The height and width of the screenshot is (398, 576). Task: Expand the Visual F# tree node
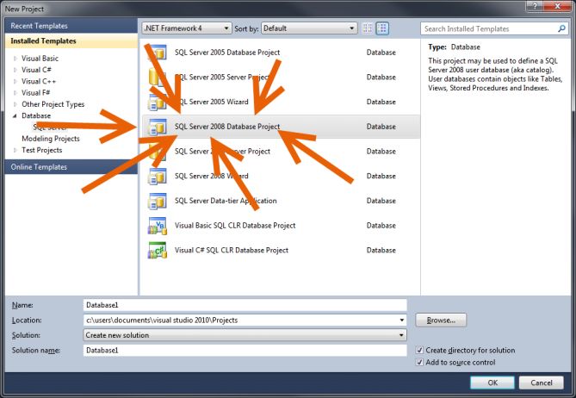pyautogui.click(x=15, y=93)
